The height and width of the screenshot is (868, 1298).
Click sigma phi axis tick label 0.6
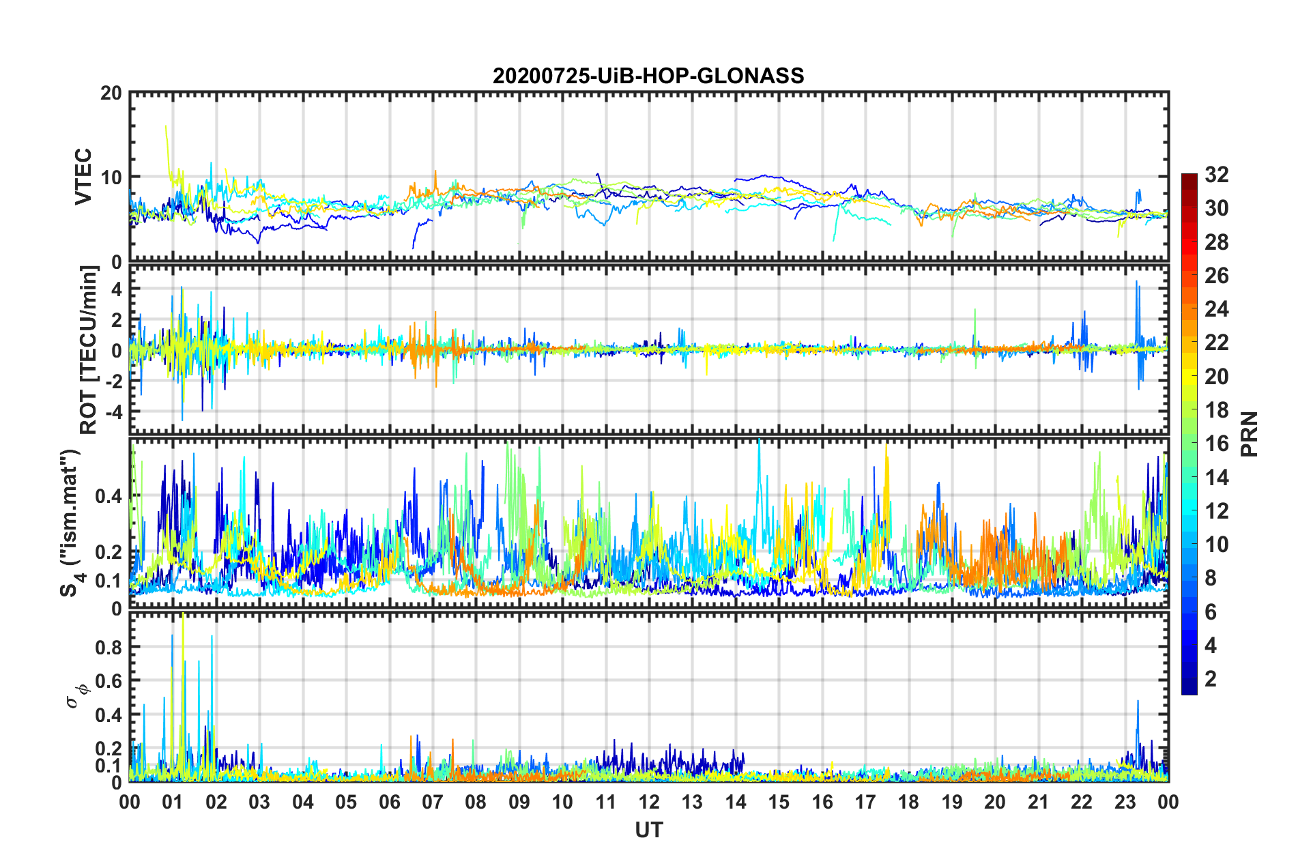pyautogui.click(x=109, y=681)
